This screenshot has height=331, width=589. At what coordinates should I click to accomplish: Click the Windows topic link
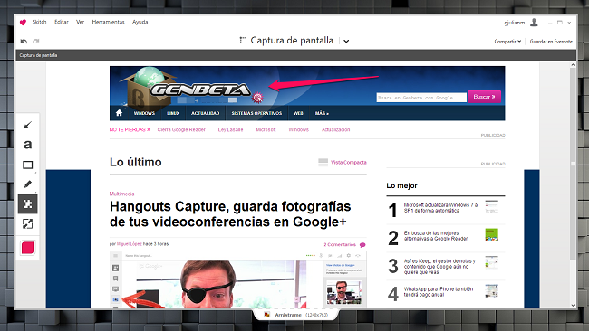point(299,129)
